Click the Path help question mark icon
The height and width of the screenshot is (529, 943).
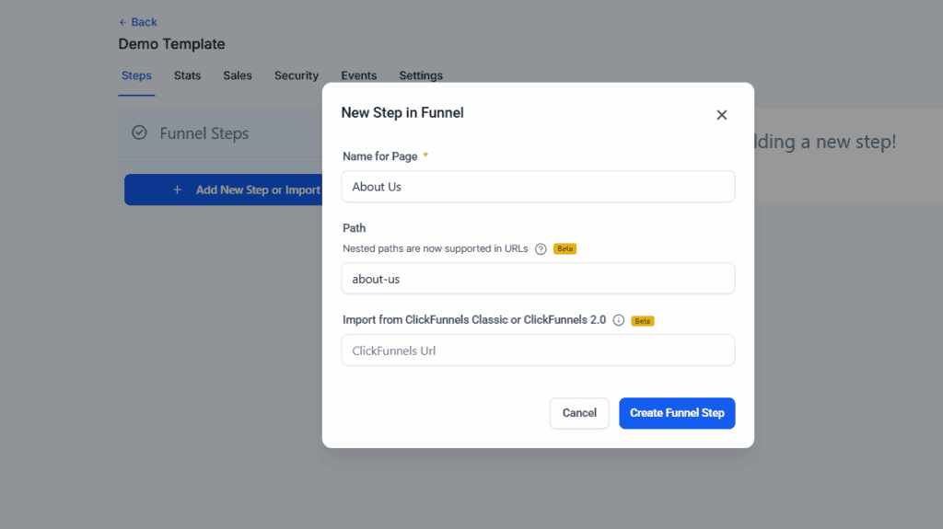point(541,249)
